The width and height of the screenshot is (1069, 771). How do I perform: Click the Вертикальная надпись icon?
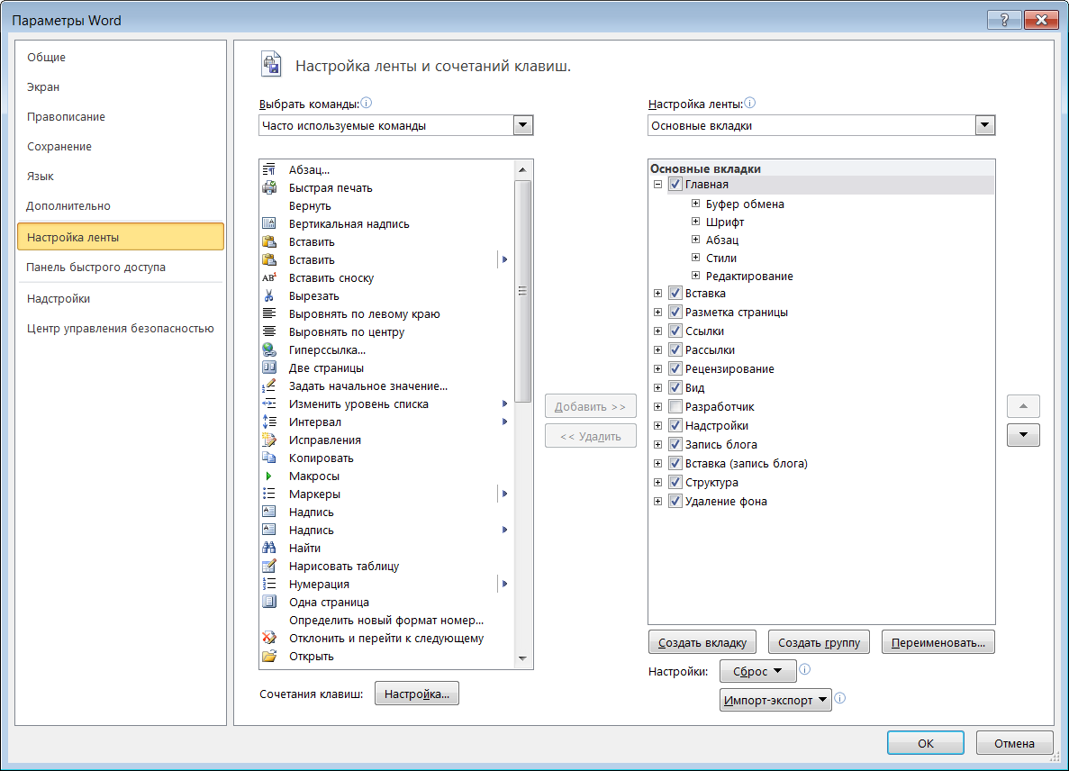(x=269, y=223)
